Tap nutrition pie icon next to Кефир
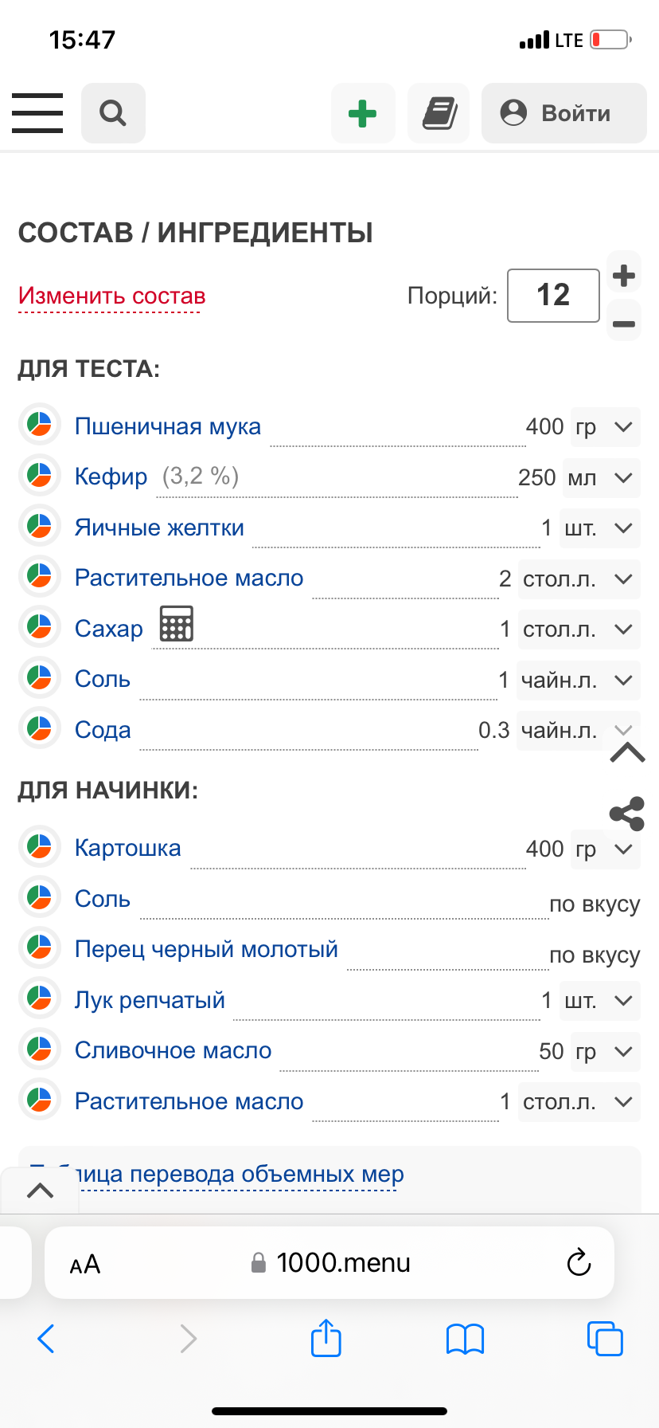The width and height of the screenshot is (659, 1428). point(39,477)
